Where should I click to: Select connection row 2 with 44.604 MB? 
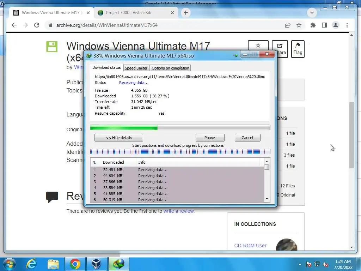pos(177,176)
